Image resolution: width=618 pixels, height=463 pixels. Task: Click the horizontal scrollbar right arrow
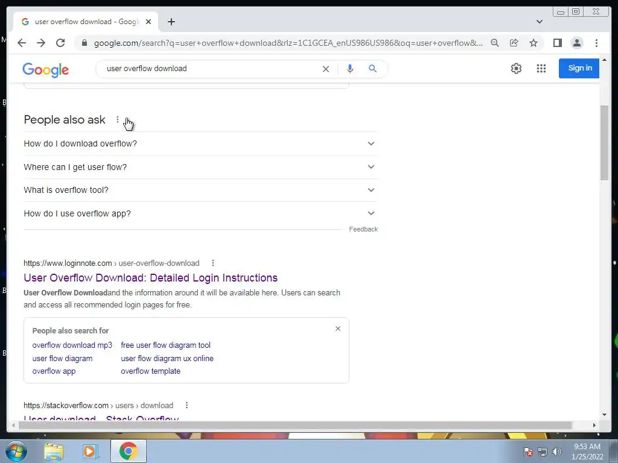point(594,425)
